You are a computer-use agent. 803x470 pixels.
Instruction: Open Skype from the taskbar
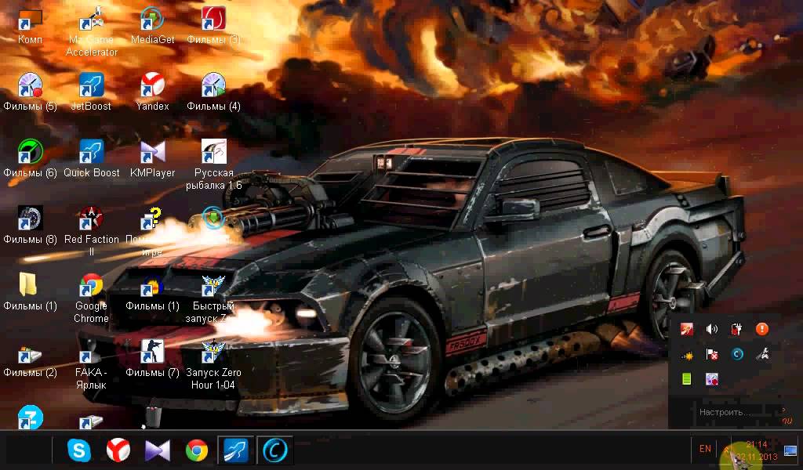[x=79, y=450]
